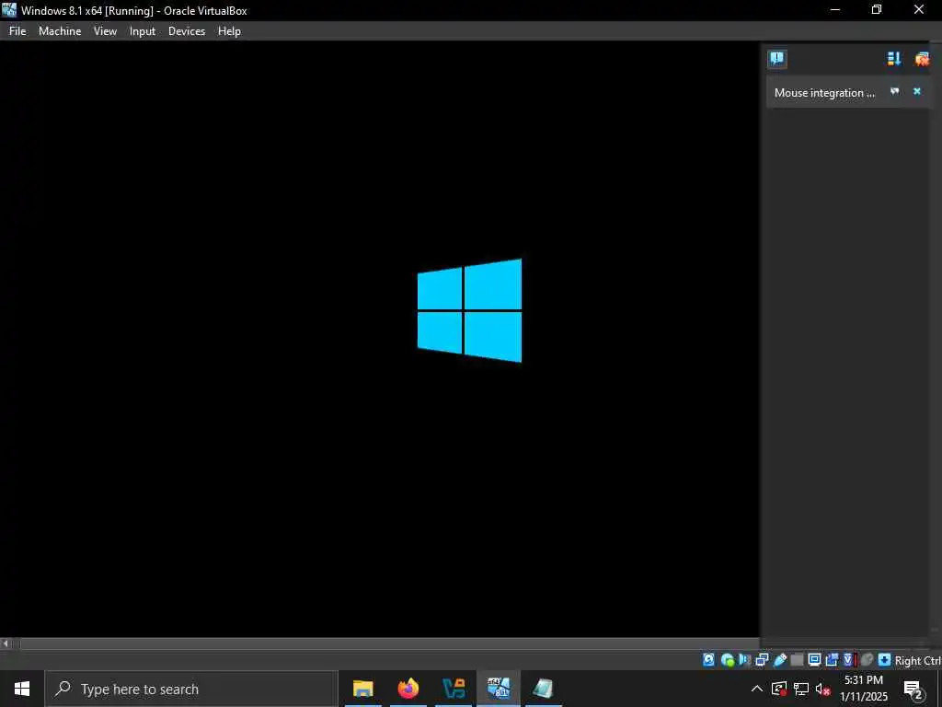Click the recording status indicator icon
The image size is (942, 707).
coord(832,660)
